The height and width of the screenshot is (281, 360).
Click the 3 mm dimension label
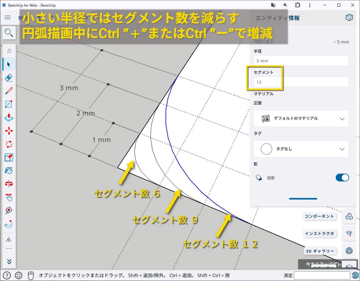[x=69, y=88]
